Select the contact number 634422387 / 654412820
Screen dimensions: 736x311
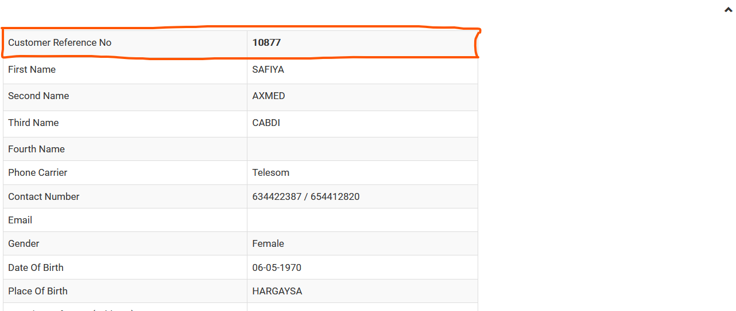(306, 196)
